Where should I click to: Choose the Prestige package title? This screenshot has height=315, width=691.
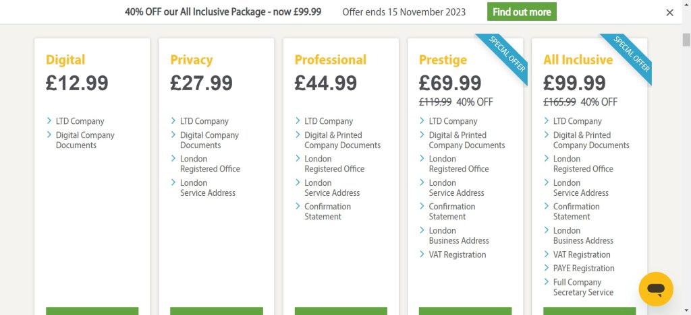(x=443, y=60)
